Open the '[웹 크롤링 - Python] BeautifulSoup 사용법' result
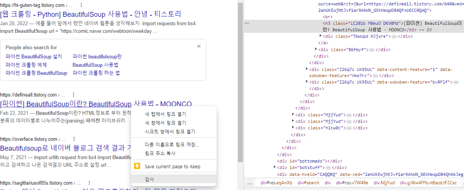464x190 pixels. pyautogui.click(x=91, y=14)
